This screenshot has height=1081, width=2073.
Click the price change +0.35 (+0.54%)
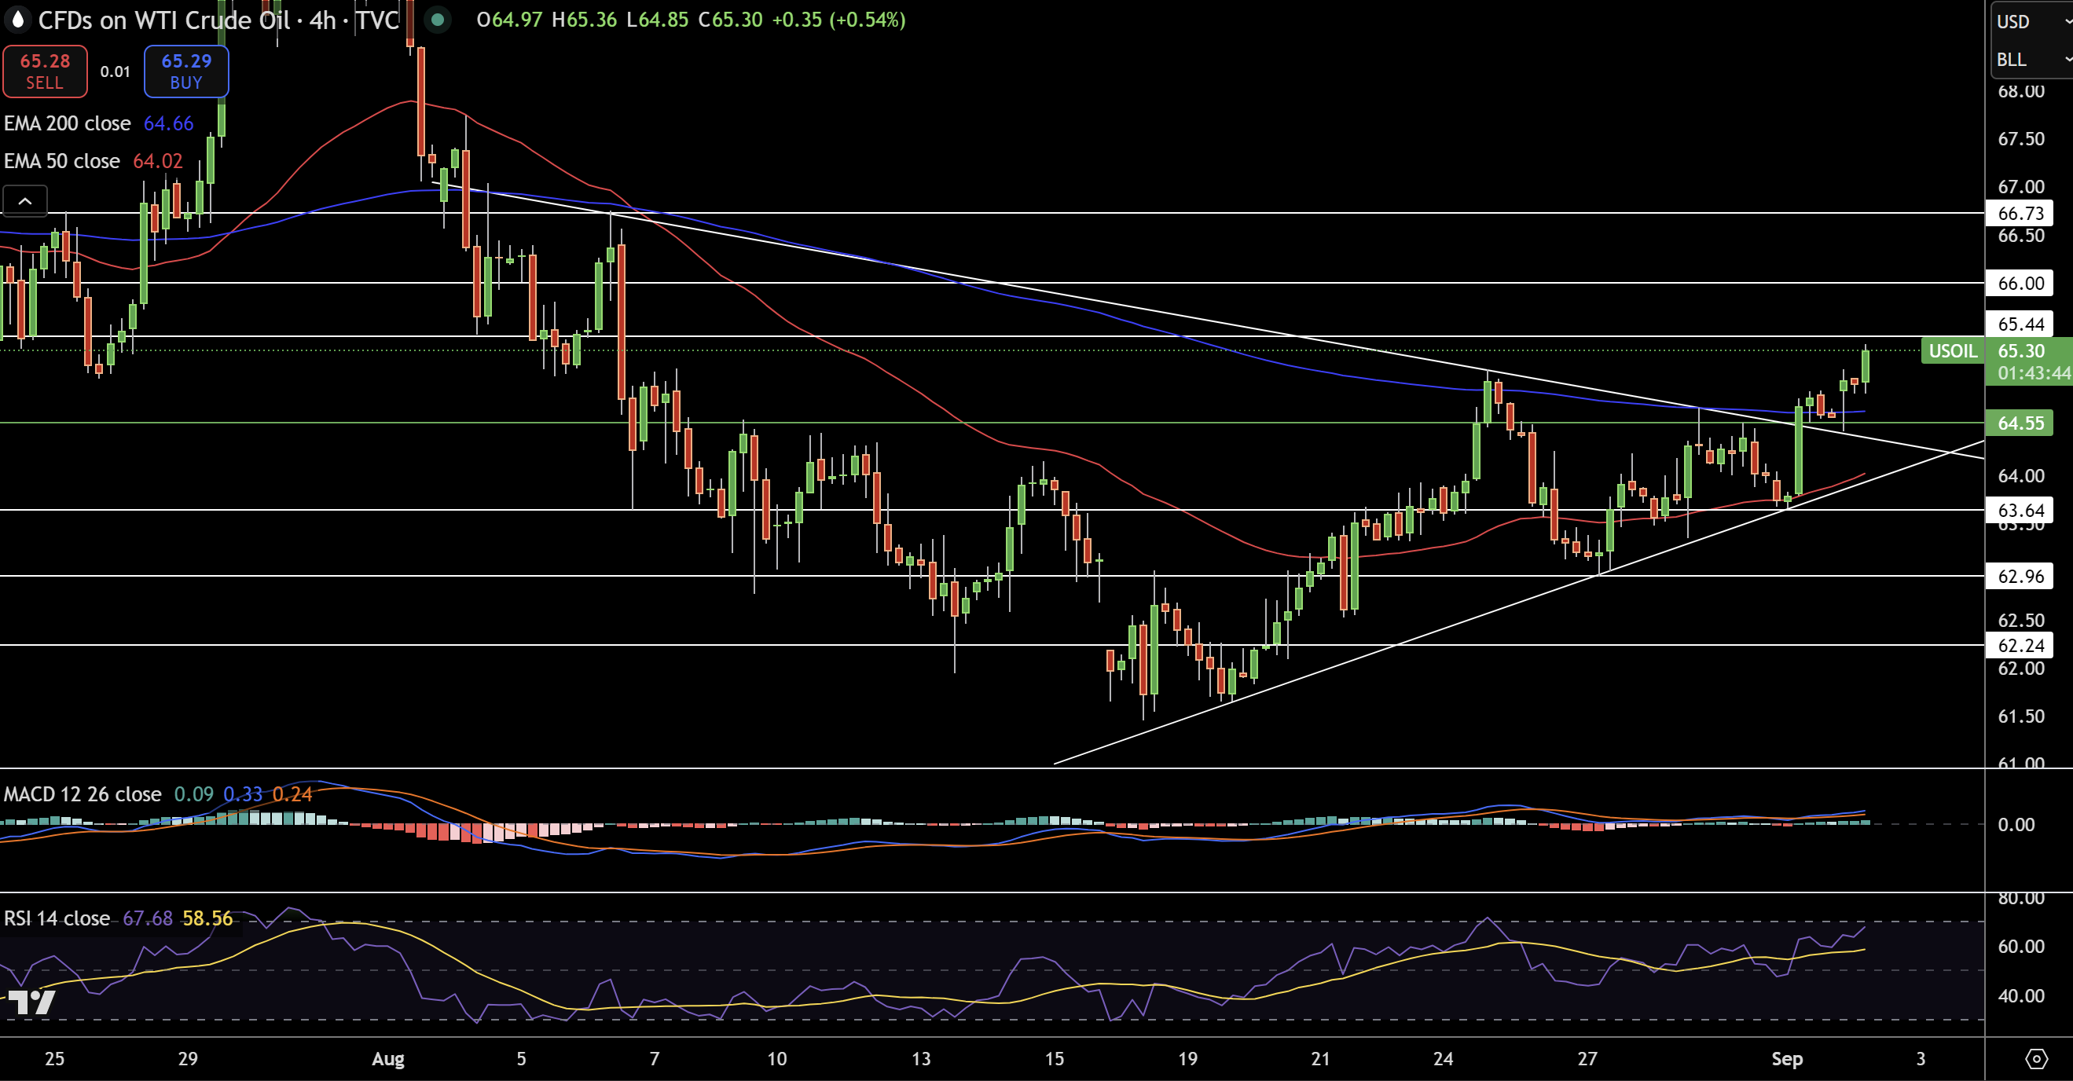coord(838,20)
